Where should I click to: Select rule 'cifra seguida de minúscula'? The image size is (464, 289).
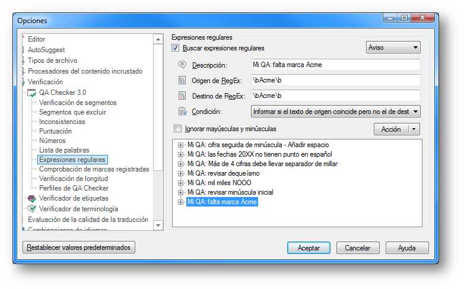click(258, 145)
